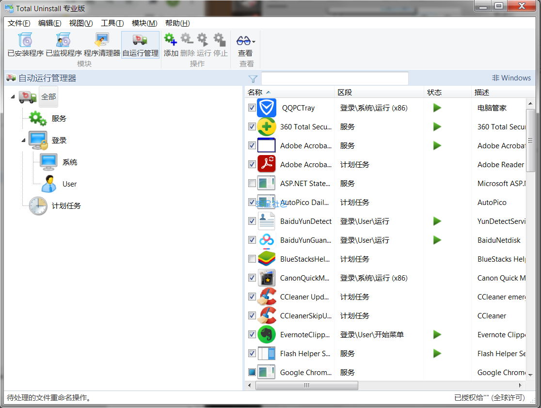This screenshot has width=541, height=408.
Task: Click the horizontal scrollbar thumb
Action: (x=307, y=385)
